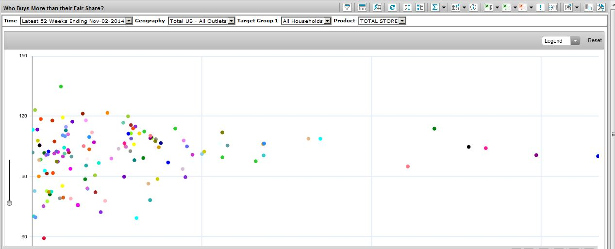Click the copy pages icon
The height and width of the screenshot is (249, 615).
click(588, 7)
